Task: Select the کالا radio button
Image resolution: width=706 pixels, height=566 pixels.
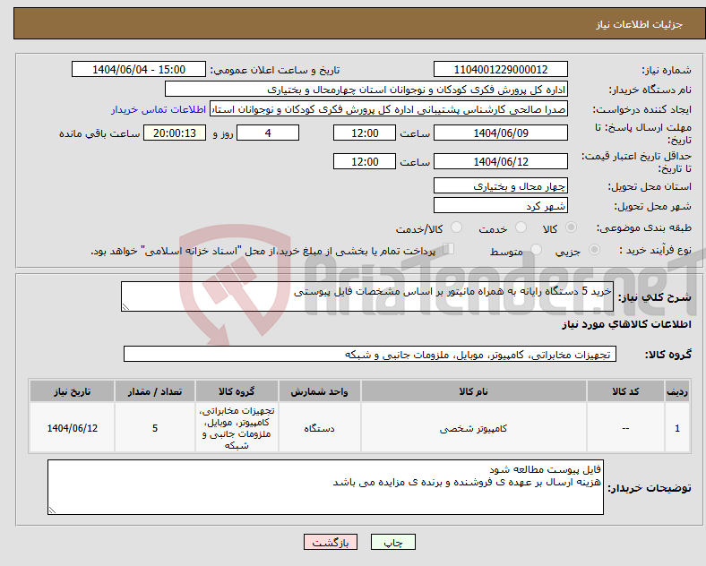Action: (x=571, y=227)
